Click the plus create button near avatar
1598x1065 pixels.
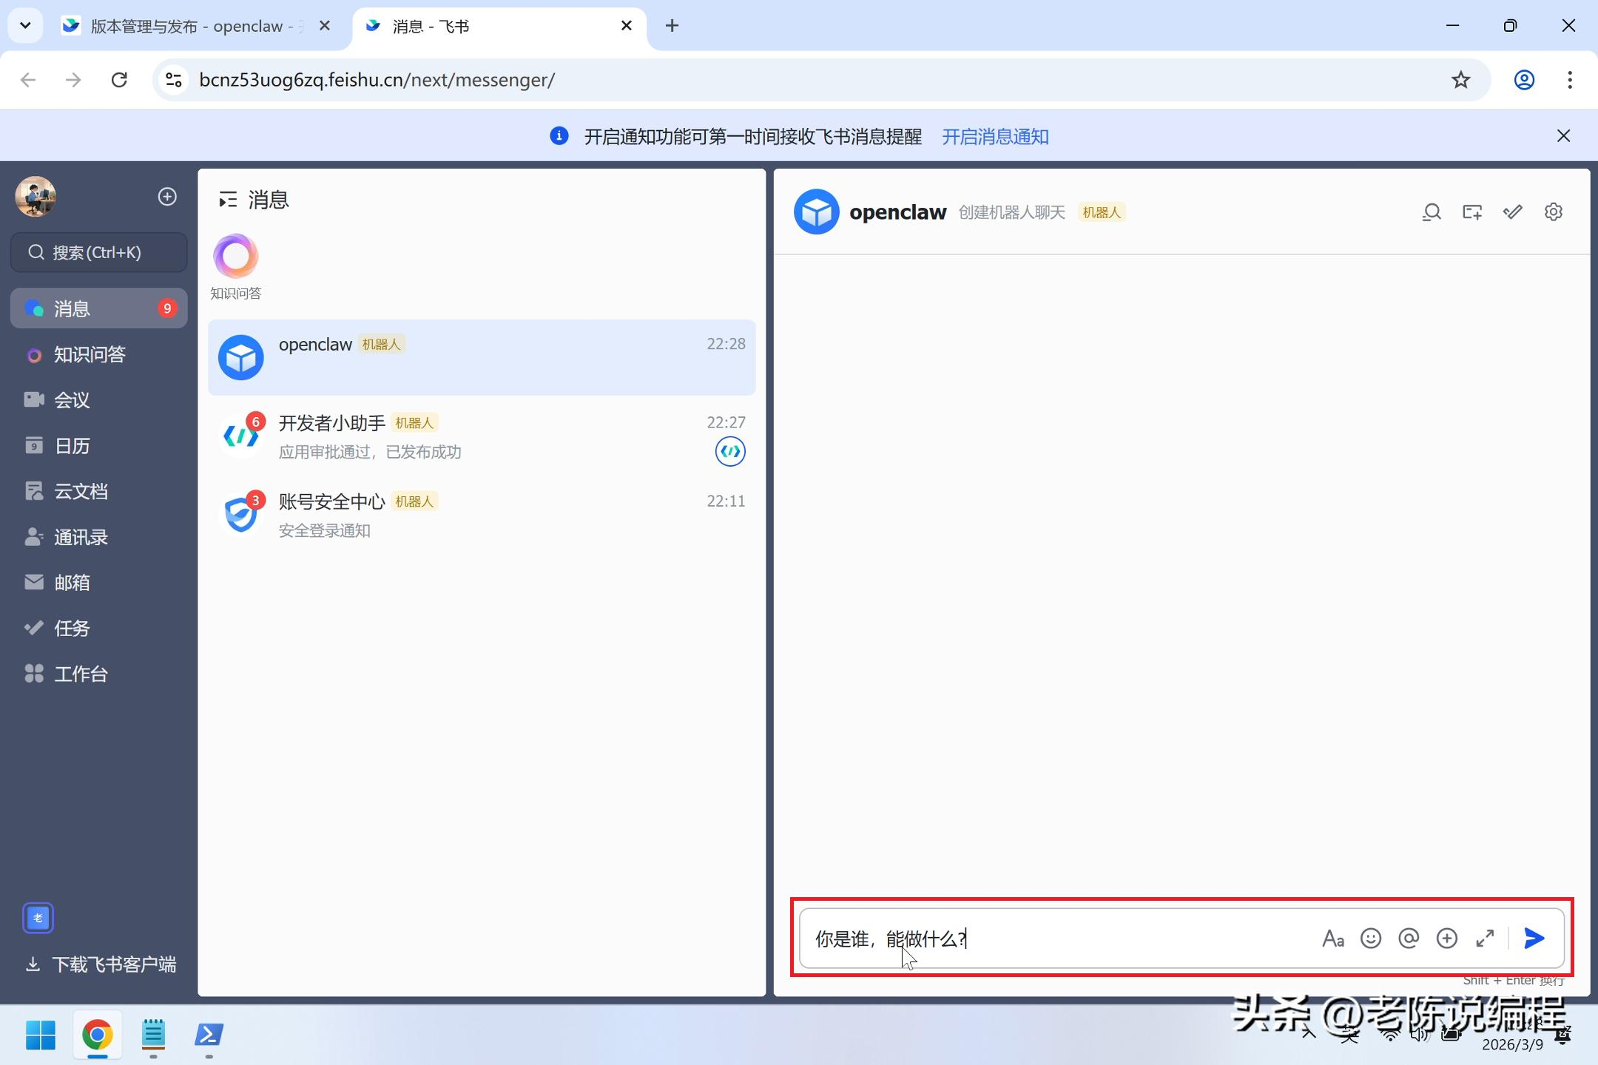pos(167,197)
